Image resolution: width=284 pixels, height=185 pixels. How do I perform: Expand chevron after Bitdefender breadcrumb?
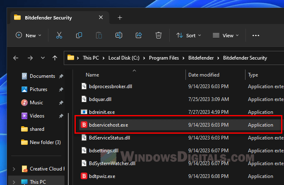coord(218,58)
